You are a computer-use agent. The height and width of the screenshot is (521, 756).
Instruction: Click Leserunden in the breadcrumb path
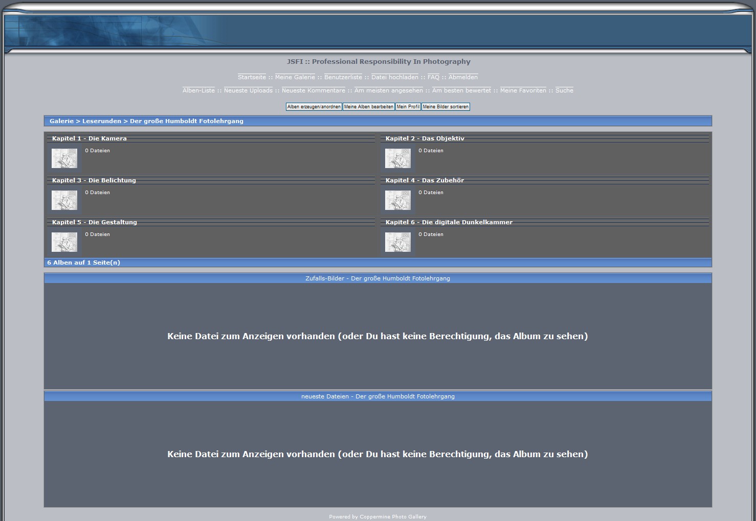pos(102,121)
